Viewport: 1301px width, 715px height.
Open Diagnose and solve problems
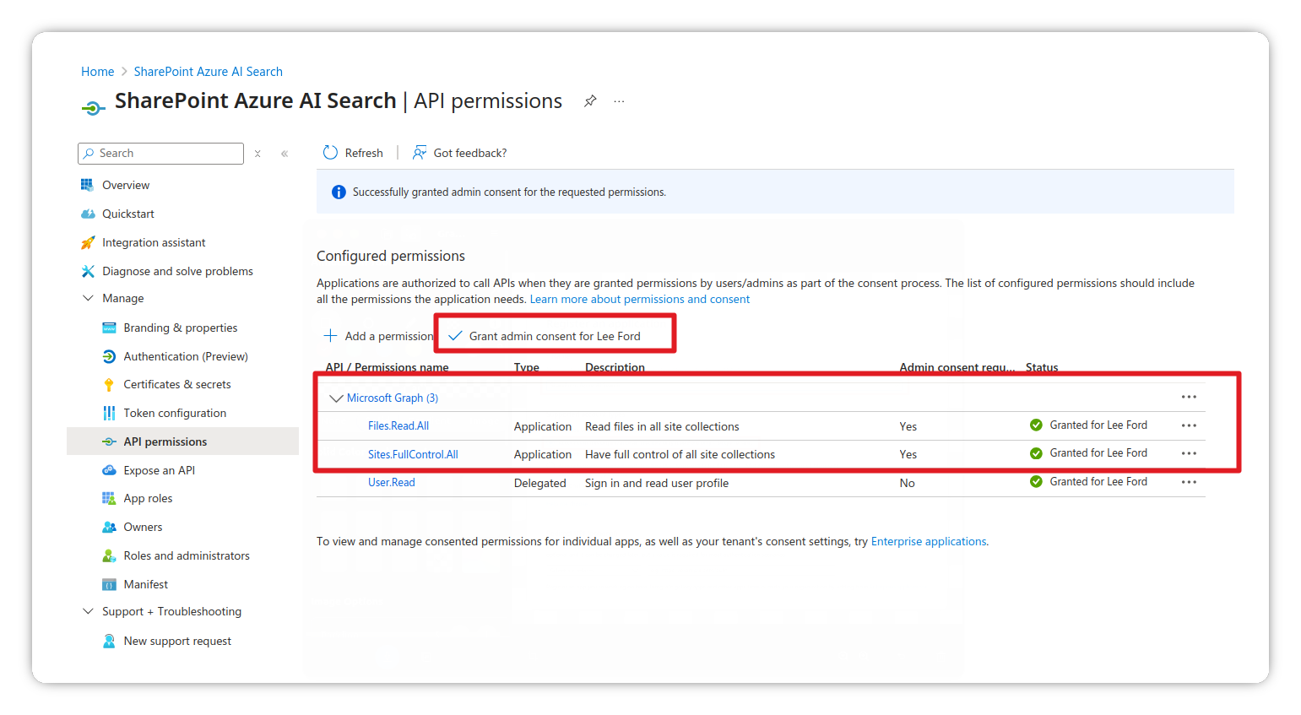176,271
